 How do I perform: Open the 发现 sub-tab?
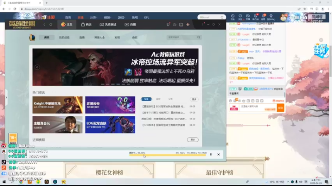tap(117, 38)
